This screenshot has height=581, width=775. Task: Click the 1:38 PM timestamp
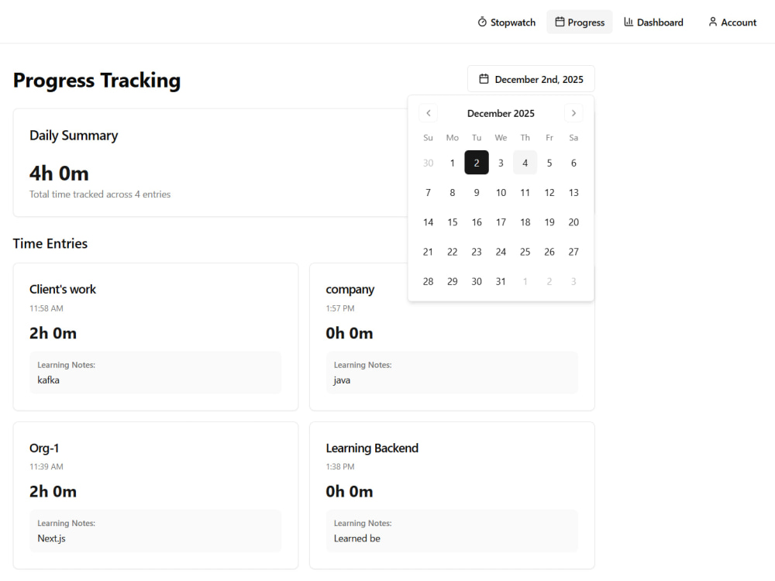click(x=340, y=466)
